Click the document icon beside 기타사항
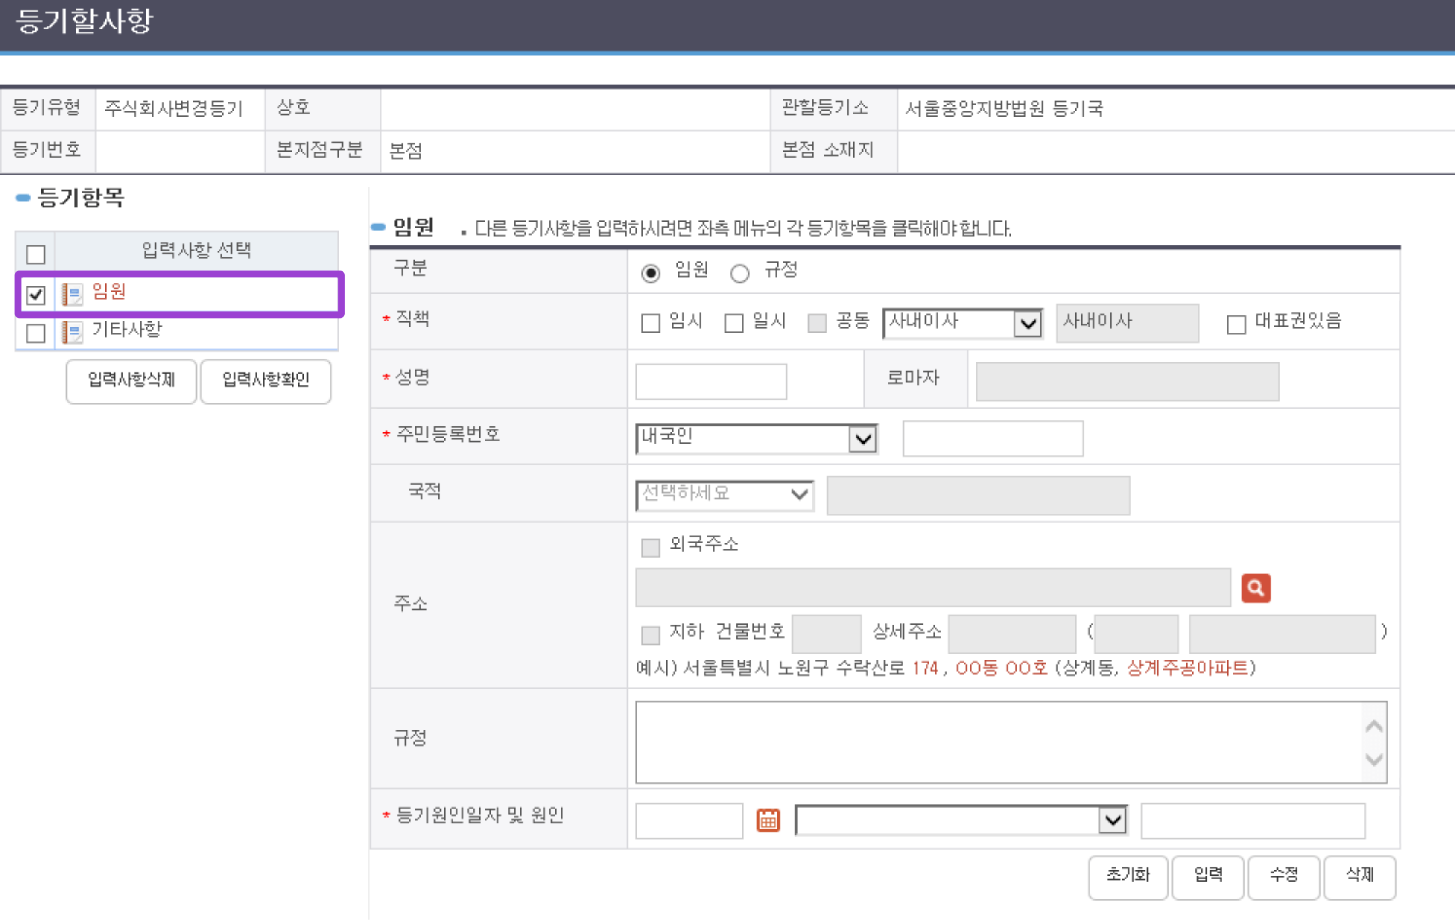 pos(73,331)
